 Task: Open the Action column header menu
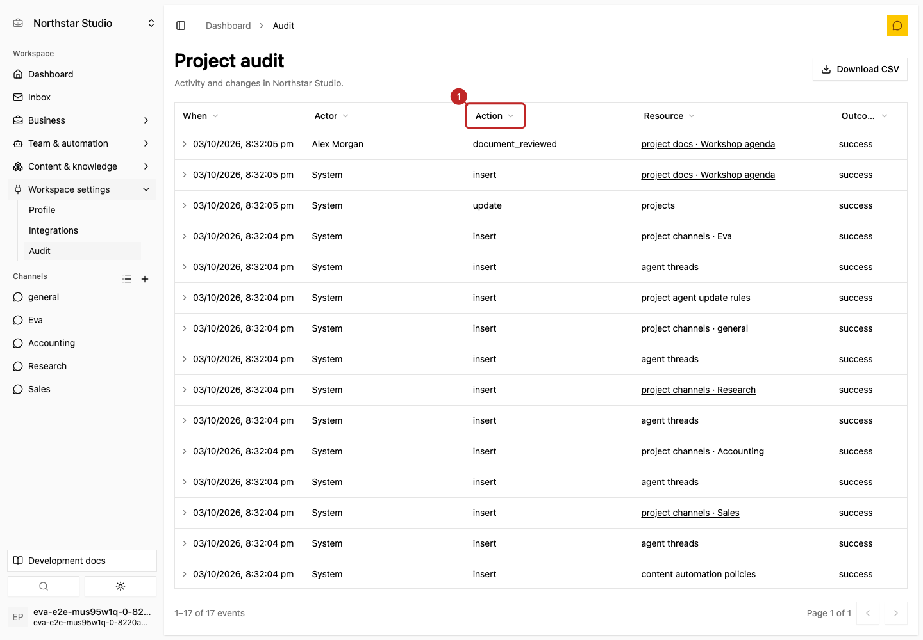pyautogui.click(x=495, y=116)
